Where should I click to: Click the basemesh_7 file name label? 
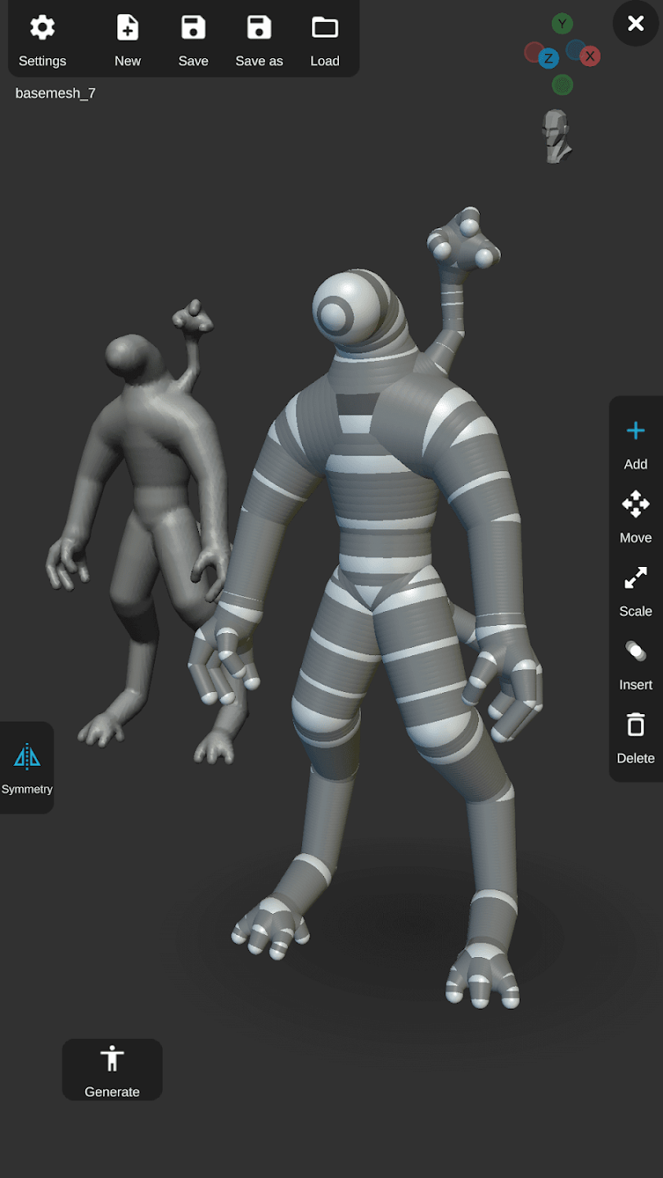tap(56, 93)
